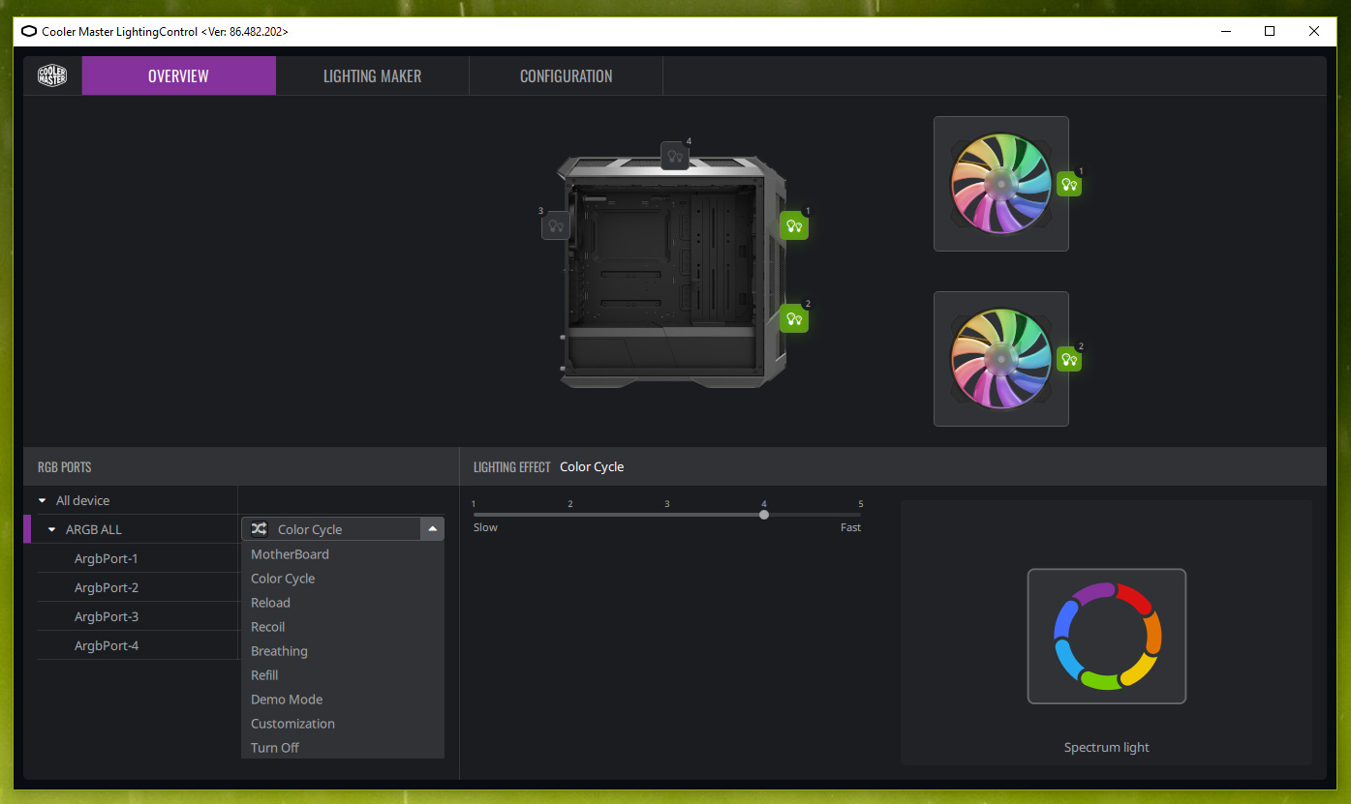Screen dimensions: 1351x804
Task: Toggle green bulb icon 2 on case
Action: (794, 318)
